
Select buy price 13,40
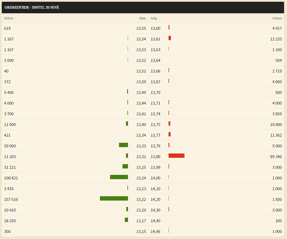pyautogui.click(x=141, y=125)
